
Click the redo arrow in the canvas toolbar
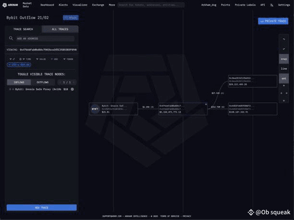click(x=284, y=49)
